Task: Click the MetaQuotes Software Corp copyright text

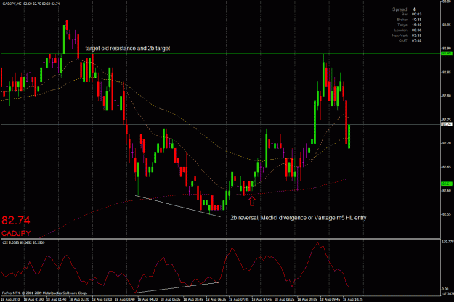Action: click(44, 293)
